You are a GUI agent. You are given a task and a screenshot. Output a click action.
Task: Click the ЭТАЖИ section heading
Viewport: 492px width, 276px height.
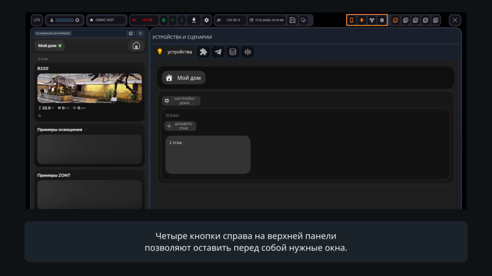(x=172, y=116)
